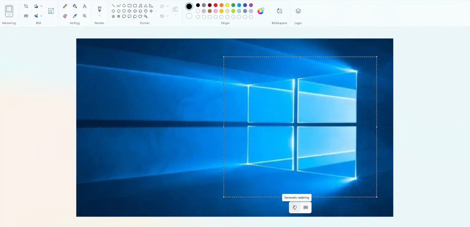Select the Fill bucket tool
The width and height of the screenshot is (470, 227).
coord(75,6)
